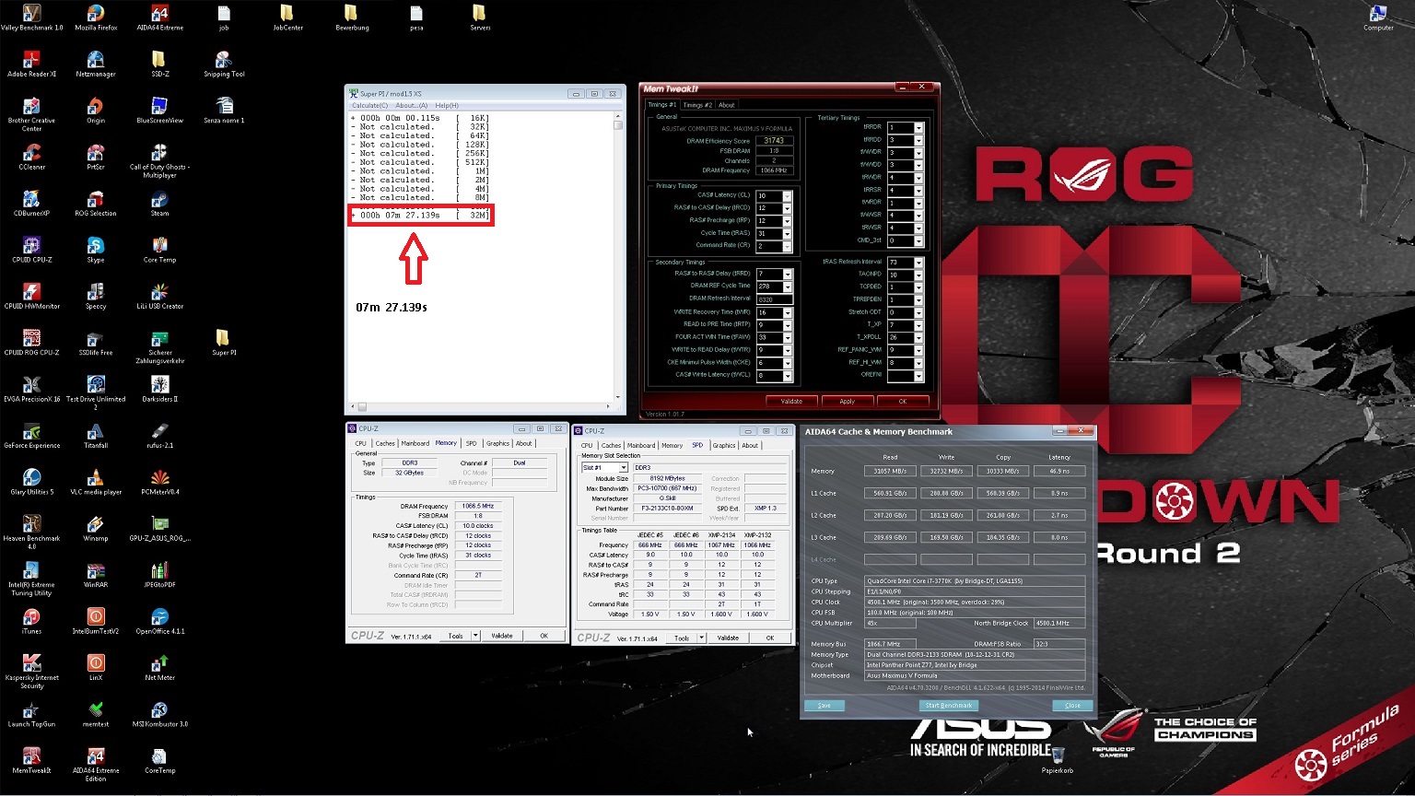
Task: Click Start Benchmark in AIDA64
Action: [x=949, y=706]
